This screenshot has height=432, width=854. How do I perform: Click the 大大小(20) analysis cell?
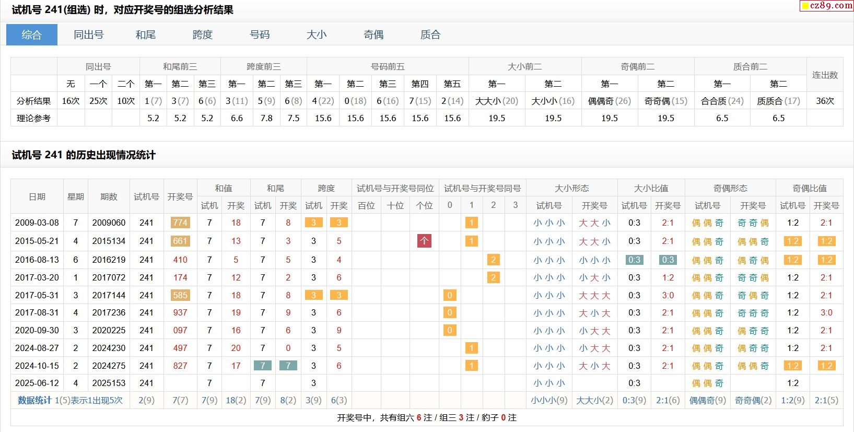click(x=497, y=101)
